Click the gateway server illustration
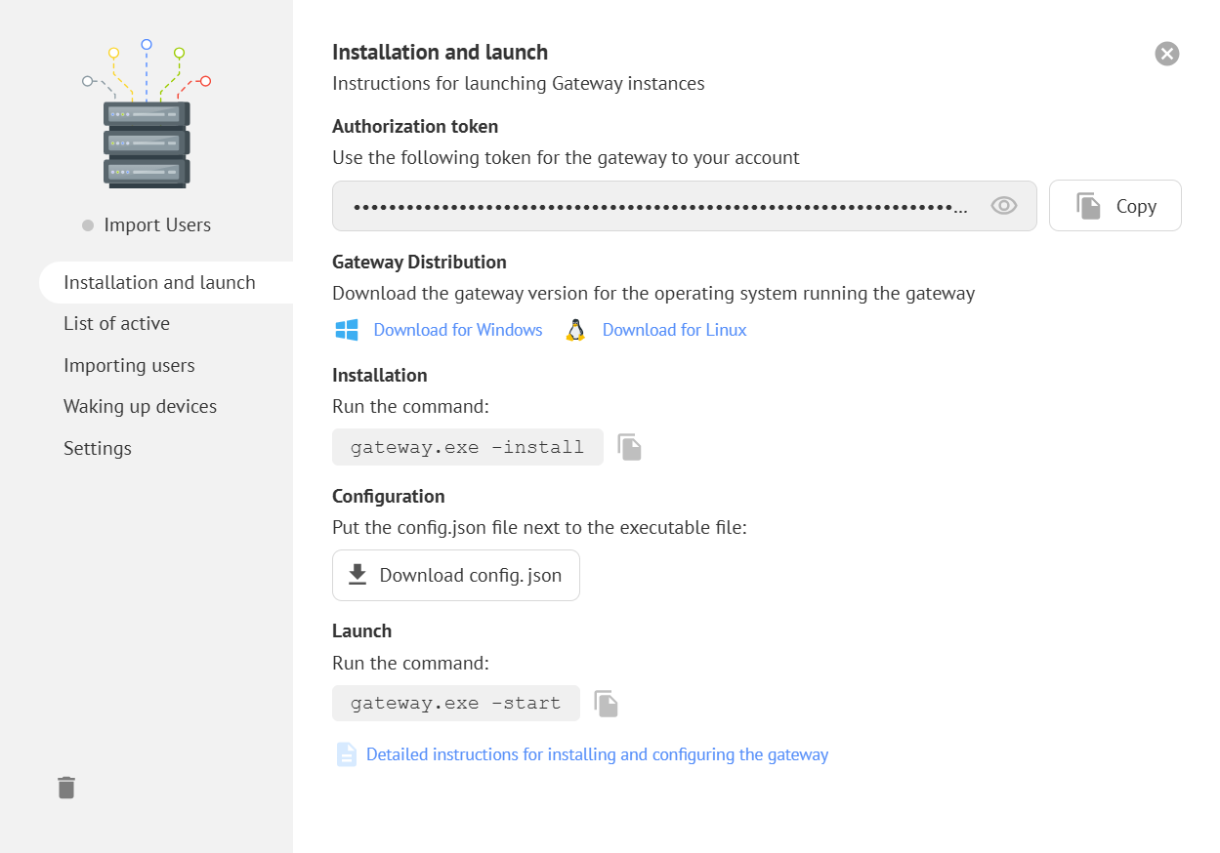Image resolution: width=1220 pixels, height=853 pixels. click(x=147, y=117)
